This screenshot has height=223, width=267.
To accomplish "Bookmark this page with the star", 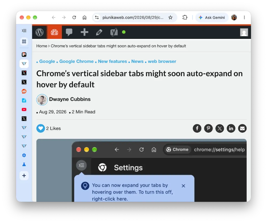I will [x=170, y=17].
